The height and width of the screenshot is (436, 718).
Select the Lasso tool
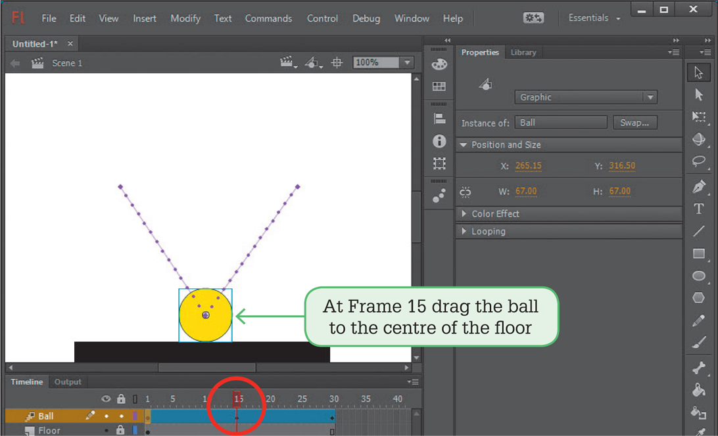[x=698, y=161]
